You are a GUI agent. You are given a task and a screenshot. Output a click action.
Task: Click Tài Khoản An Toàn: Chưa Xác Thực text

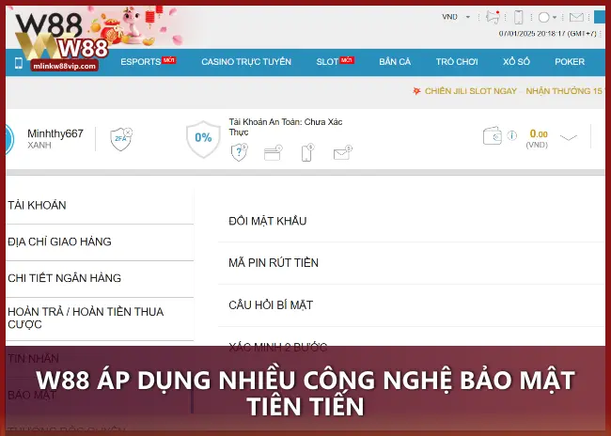click(286, 127)
